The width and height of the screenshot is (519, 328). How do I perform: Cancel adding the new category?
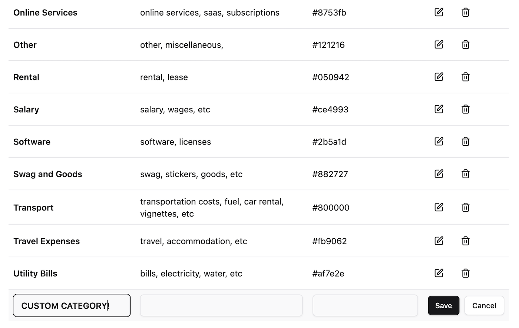coord(484,305)
